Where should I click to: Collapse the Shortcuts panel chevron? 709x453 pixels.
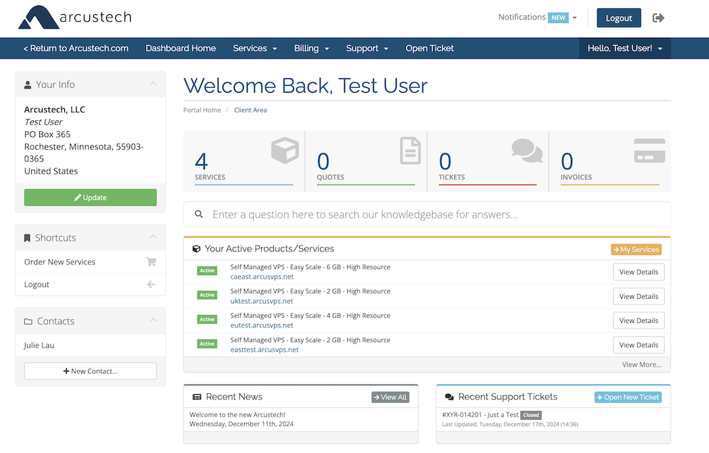coord(154,237)
